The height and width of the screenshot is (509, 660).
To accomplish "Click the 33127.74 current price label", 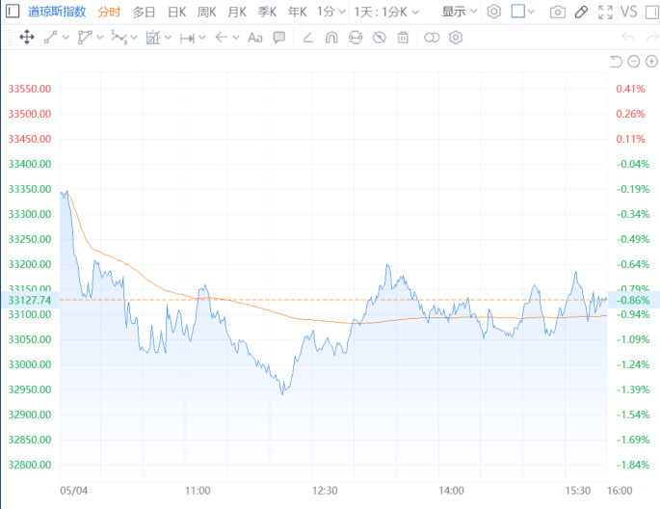I will coord(29,300).
